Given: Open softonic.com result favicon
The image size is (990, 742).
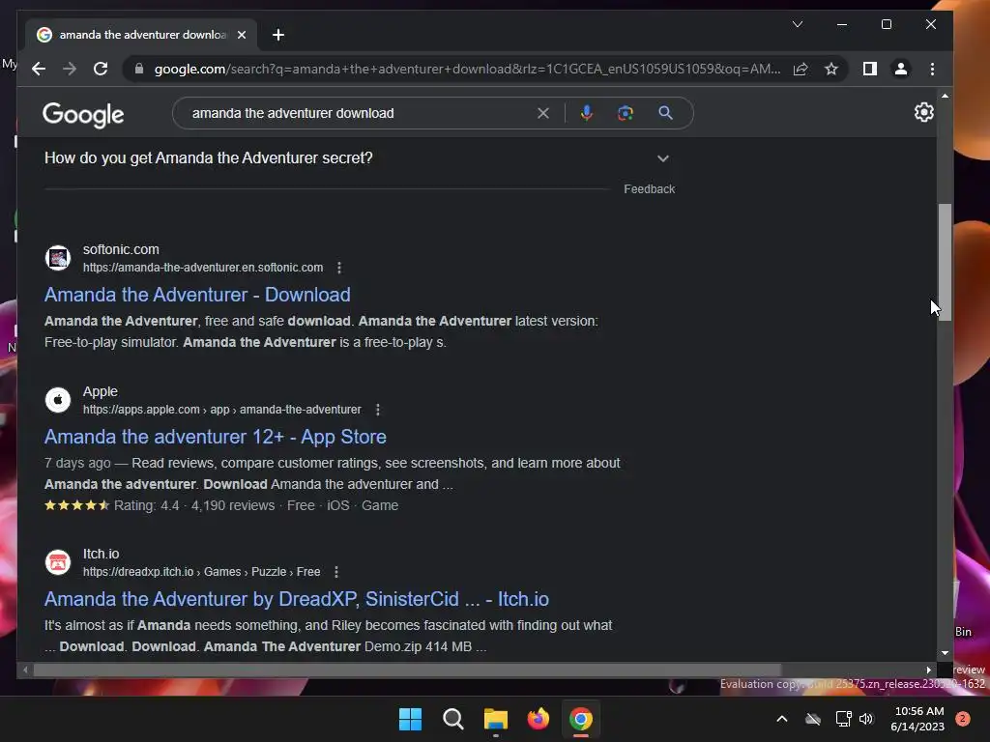Looking at the screenshot, I should [58, 258].
